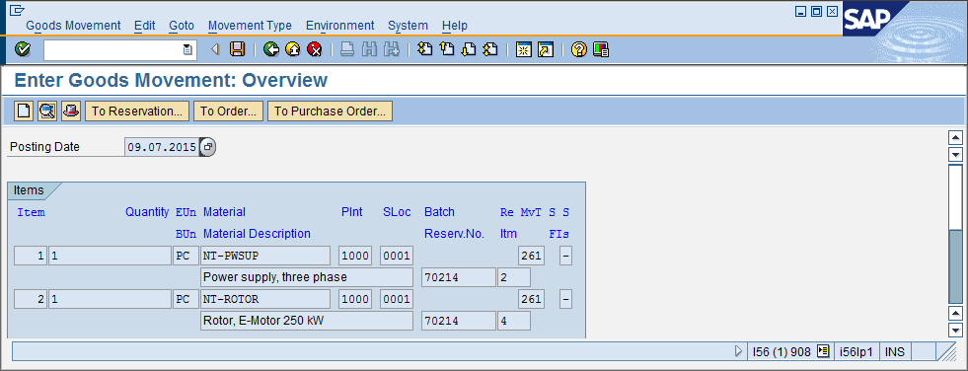Jump to last page icon
The height and width of the screenshot is (371, 968).
[490, 49]
